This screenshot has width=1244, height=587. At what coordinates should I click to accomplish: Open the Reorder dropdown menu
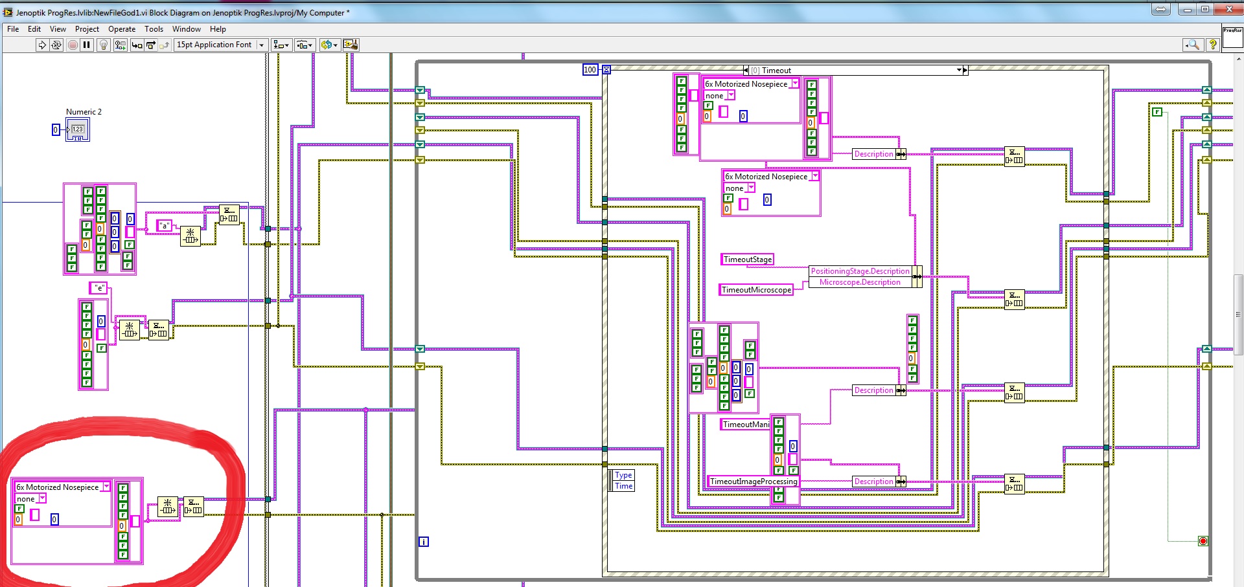[x=329, y=45]
